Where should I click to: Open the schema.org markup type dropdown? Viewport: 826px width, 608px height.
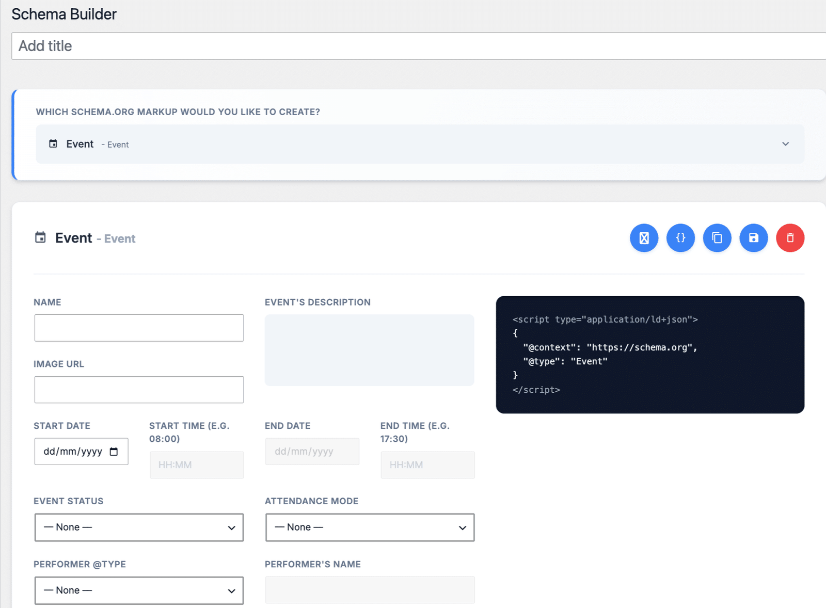point(420,144)
